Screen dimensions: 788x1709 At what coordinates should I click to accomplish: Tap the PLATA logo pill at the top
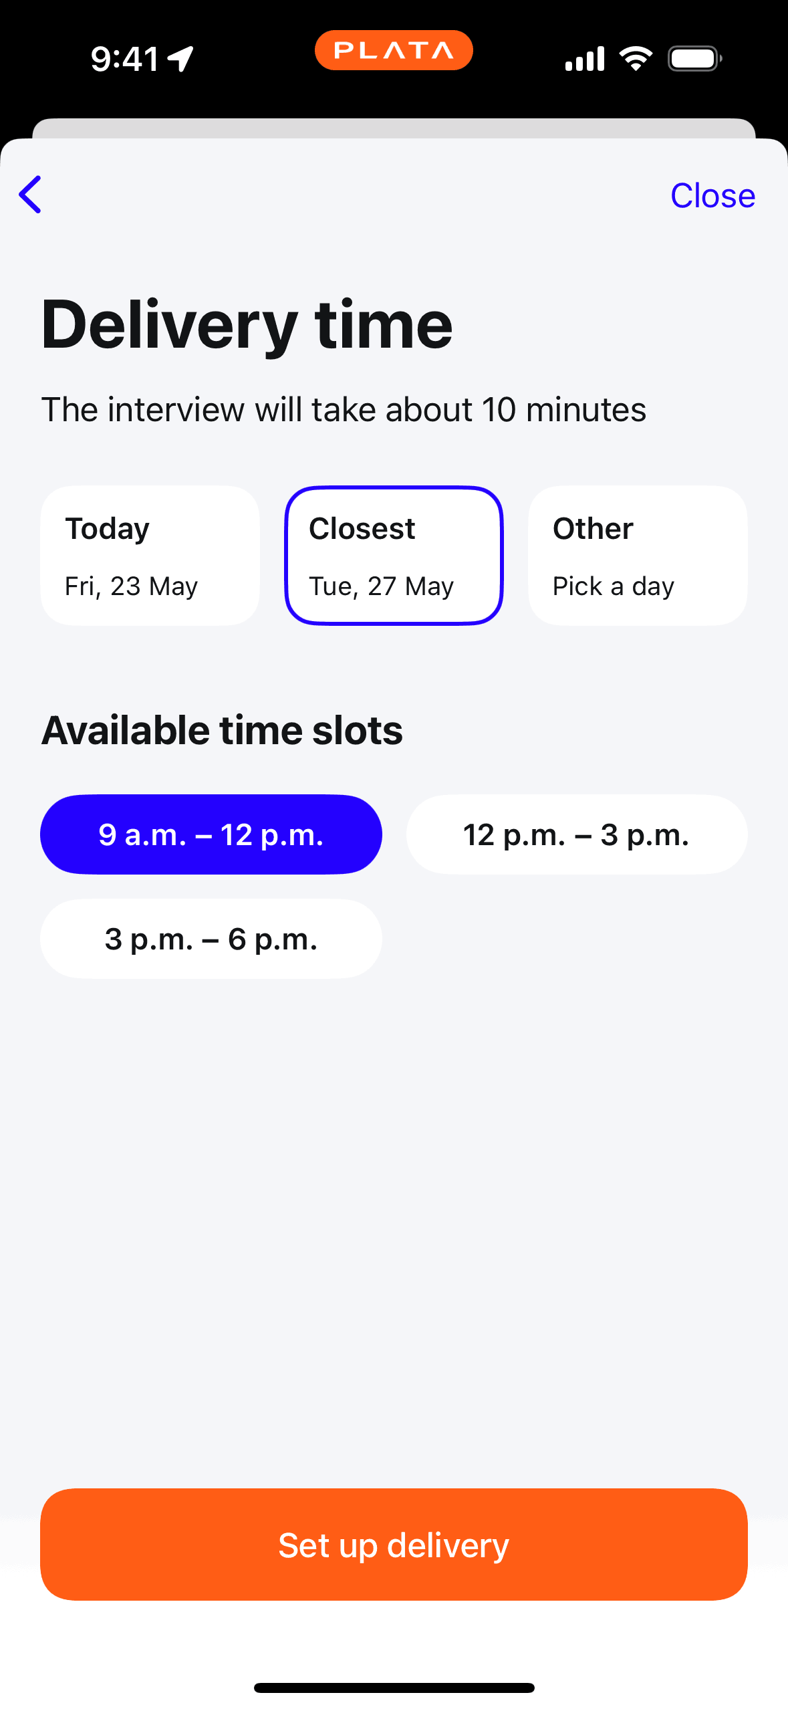coord(394,49)
